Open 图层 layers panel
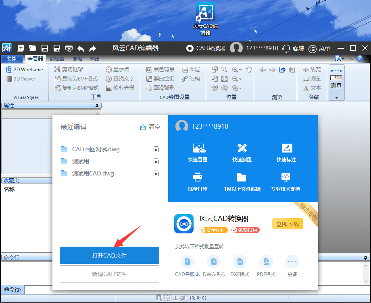Image resolution: width=371 pixels, height=303 pixels. pos(191,69)
